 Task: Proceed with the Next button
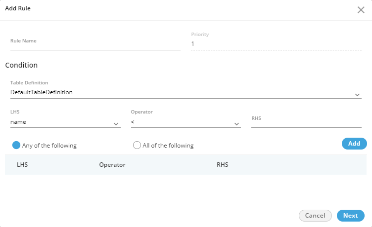click(x=350, y=216)
